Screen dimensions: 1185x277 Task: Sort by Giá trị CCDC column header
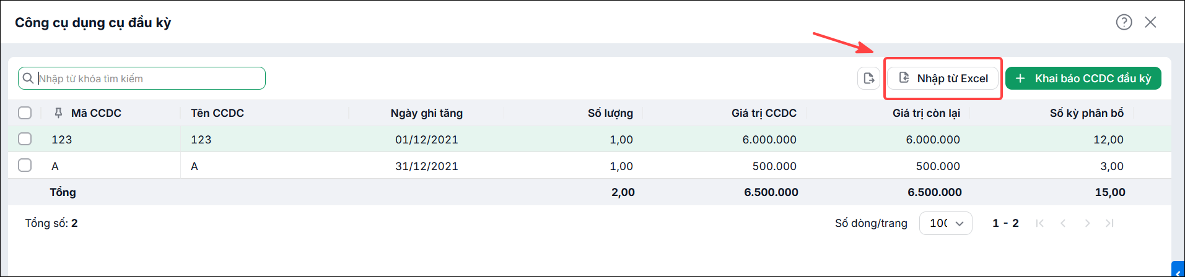[x=764, y=113]
